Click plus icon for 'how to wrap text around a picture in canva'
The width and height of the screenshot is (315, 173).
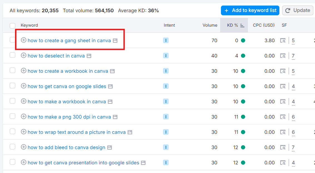coord(23,132)
